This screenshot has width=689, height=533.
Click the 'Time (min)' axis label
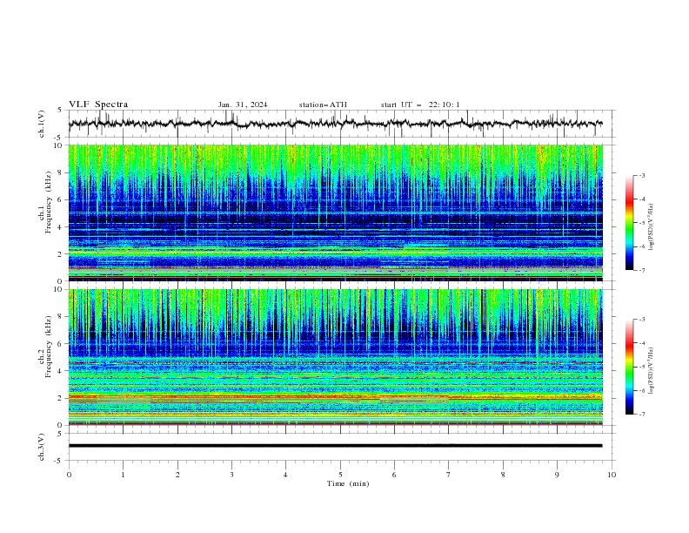coord(348,483)
